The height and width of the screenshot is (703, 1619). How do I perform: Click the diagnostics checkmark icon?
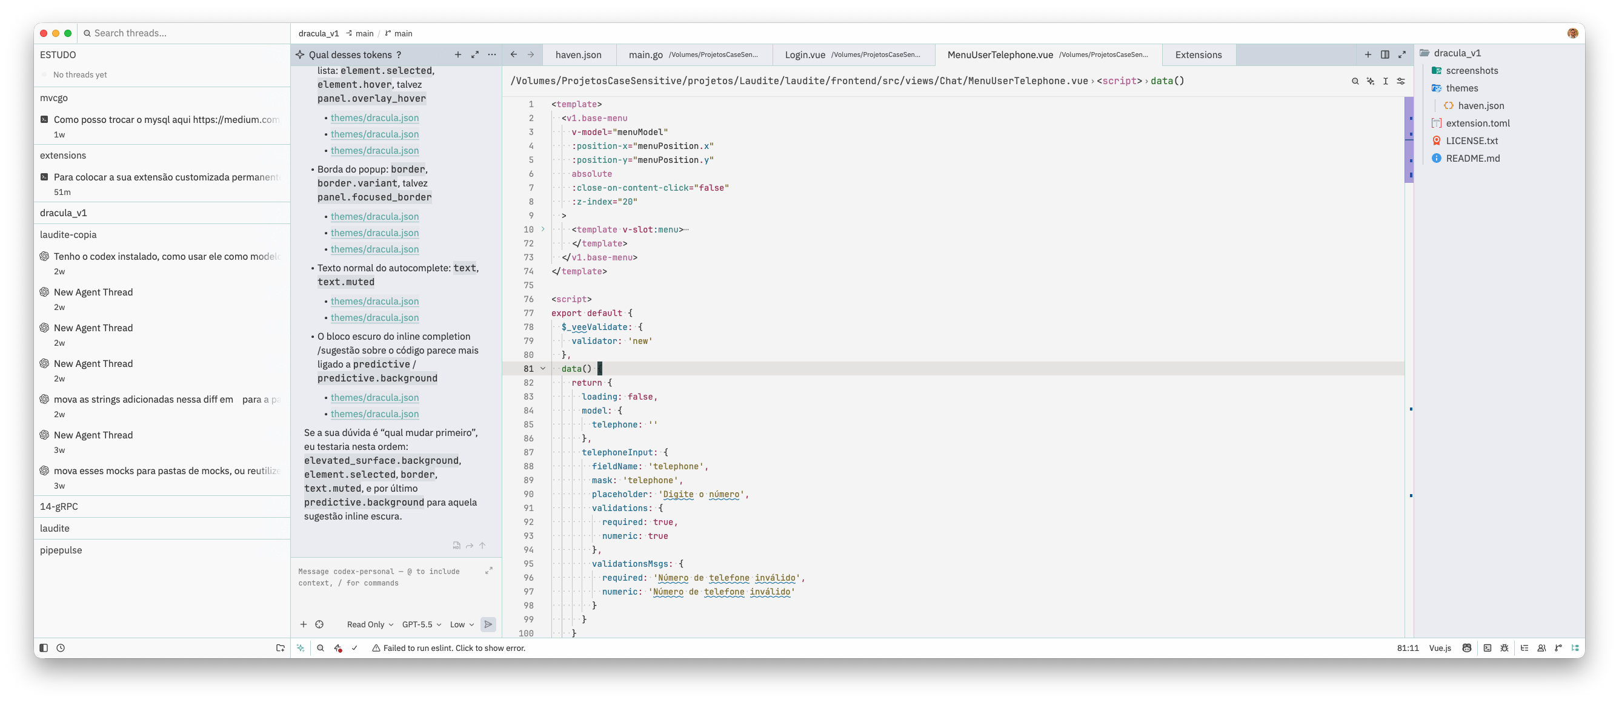tap(354, 648)
